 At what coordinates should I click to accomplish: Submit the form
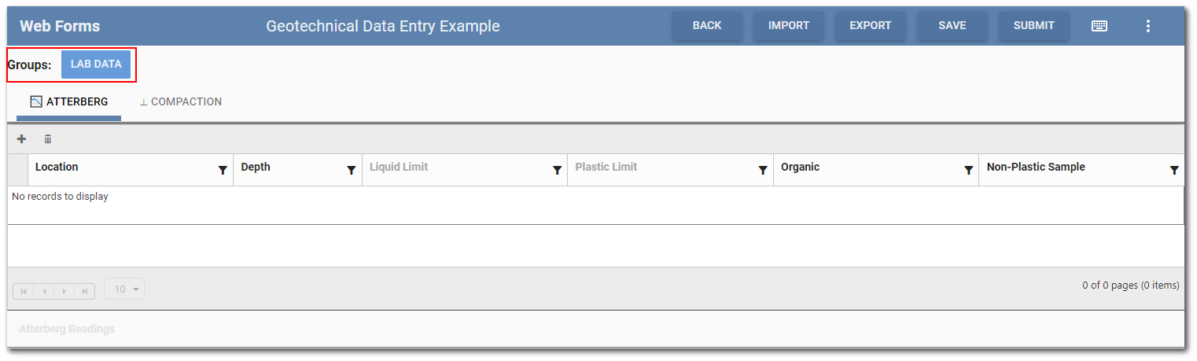click(x=1033, y=26)
